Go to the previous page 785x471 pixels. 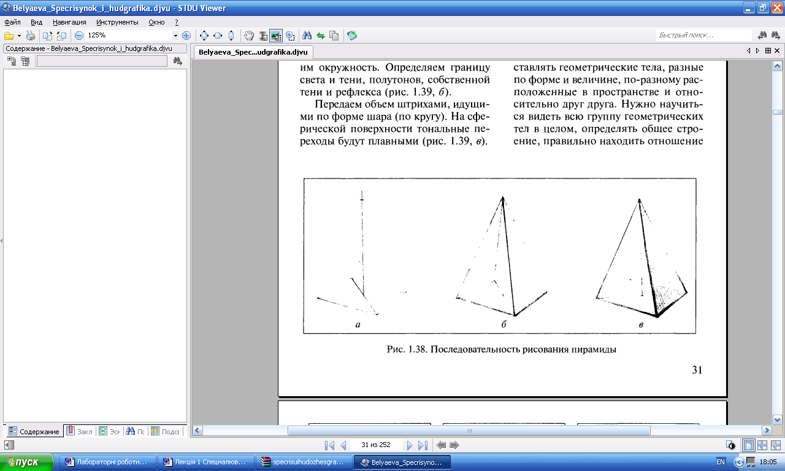[x=343, y=445]
